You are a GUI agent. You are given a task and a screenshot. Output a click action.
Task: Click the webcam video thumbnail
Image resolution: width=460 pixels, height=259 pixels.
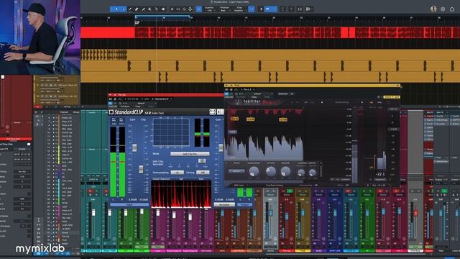(x=40, y=37)
